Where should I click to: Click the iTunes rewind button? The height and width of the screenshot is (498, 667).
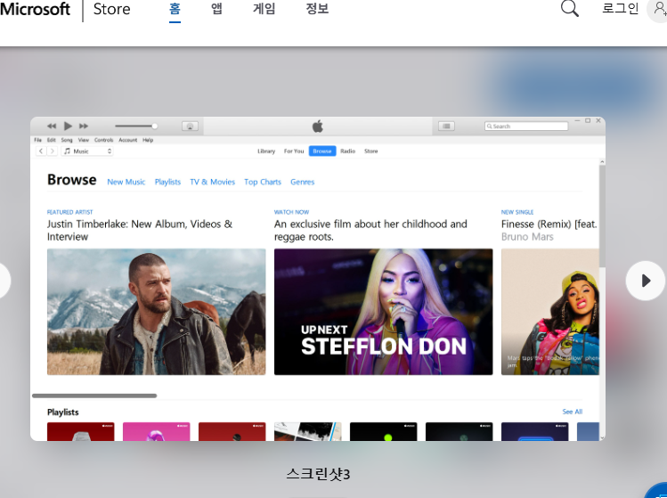52,126
